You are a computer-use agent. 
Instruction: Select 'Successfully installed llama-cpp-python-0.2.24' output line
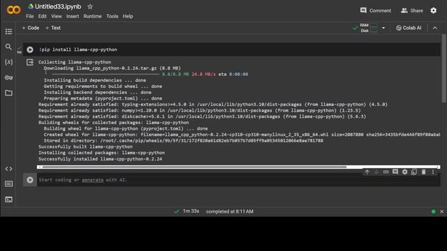pyautogui.click(x=100, y=159)
